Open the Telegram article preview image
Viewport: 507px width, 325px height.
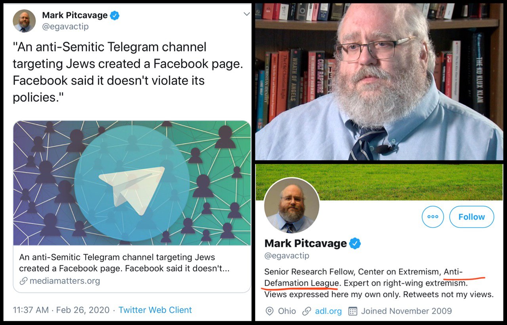click(x=132, y=183)
